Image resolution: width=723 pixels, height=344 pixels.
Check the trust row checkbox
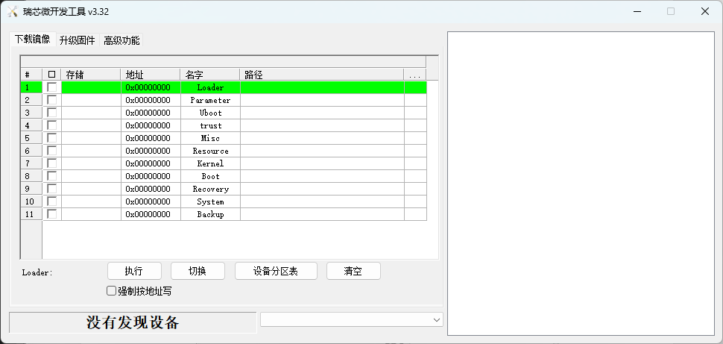click(x=52, y=125)
